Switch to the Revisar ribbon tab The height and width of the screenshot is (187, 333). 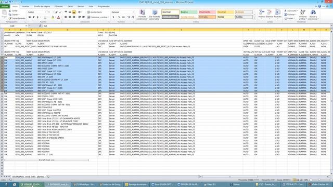coord(81,7)
